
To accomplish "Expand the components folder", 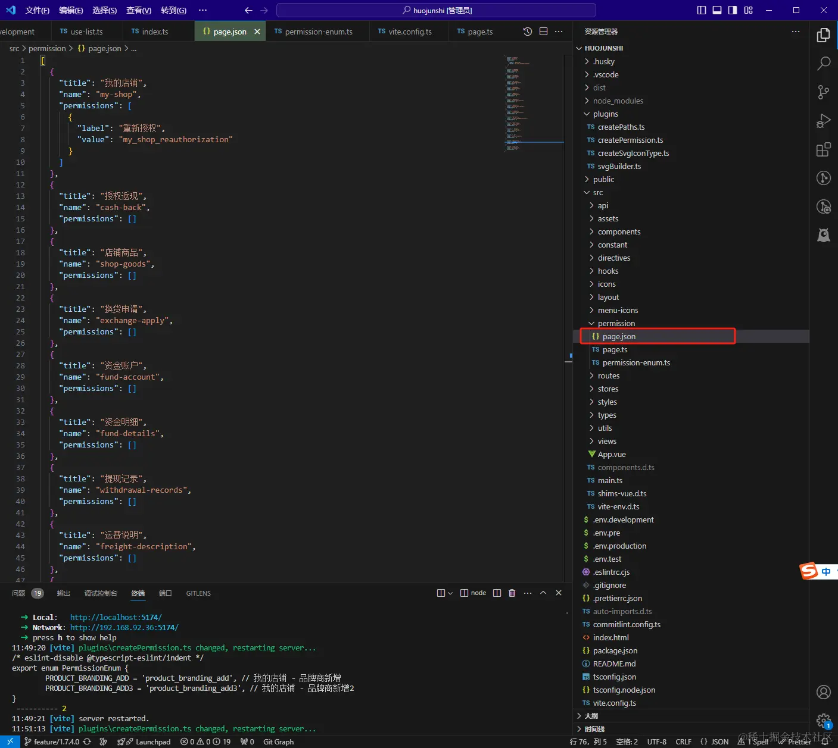I will point(691,231).
